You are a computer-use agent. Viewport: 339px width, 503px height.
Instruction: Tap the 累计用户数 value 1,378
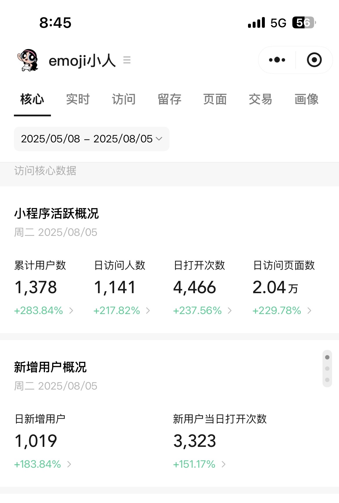coord(36,287)
